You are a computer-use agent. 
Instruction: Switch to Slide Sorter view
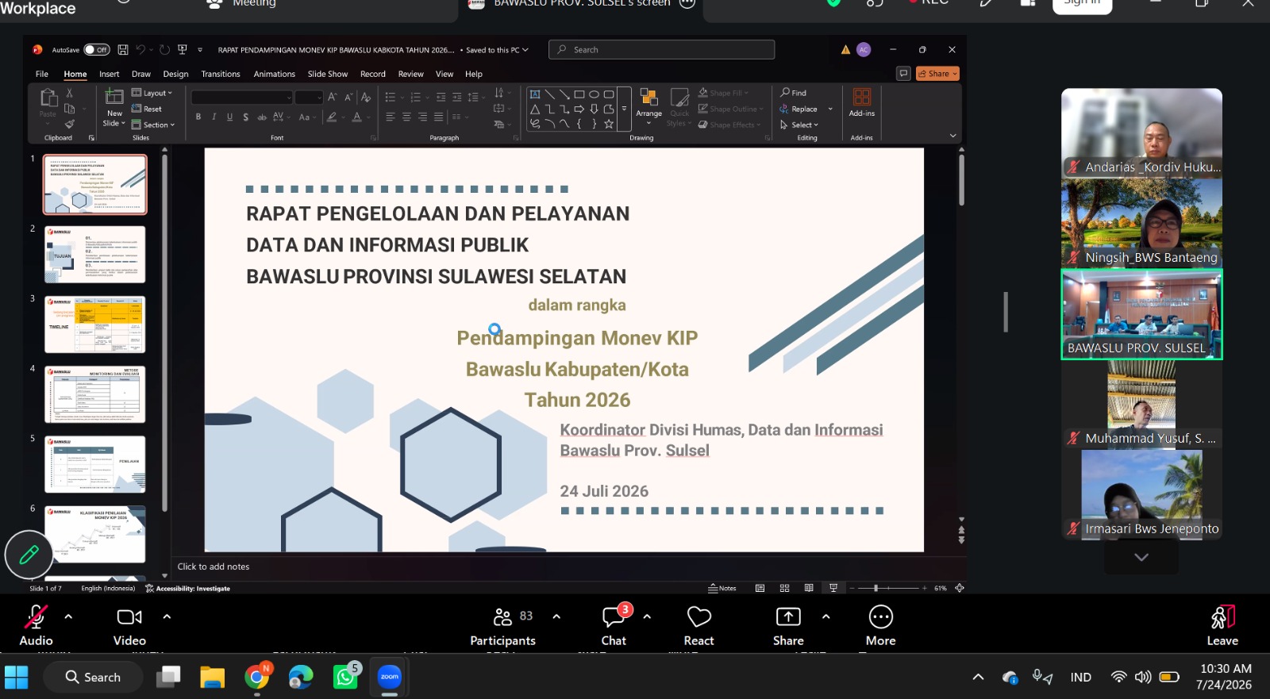click(x=784, y=588)
